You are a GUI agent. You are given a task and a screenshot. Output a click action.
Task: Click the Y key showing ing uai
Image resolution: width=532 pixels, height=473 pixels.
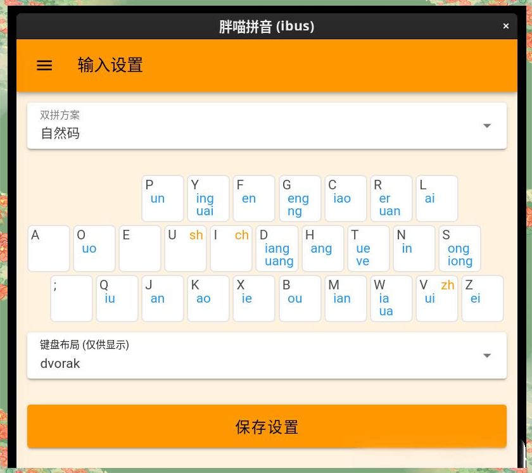208,198
